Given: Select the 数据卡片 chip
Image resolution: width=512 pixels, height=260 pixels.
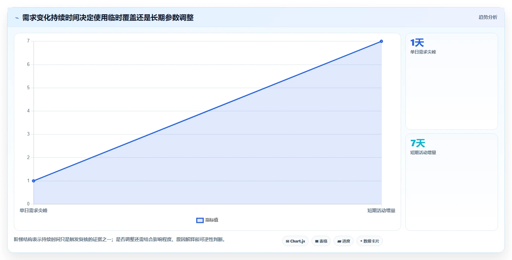Looking at the screenshot, I should 369,241.
